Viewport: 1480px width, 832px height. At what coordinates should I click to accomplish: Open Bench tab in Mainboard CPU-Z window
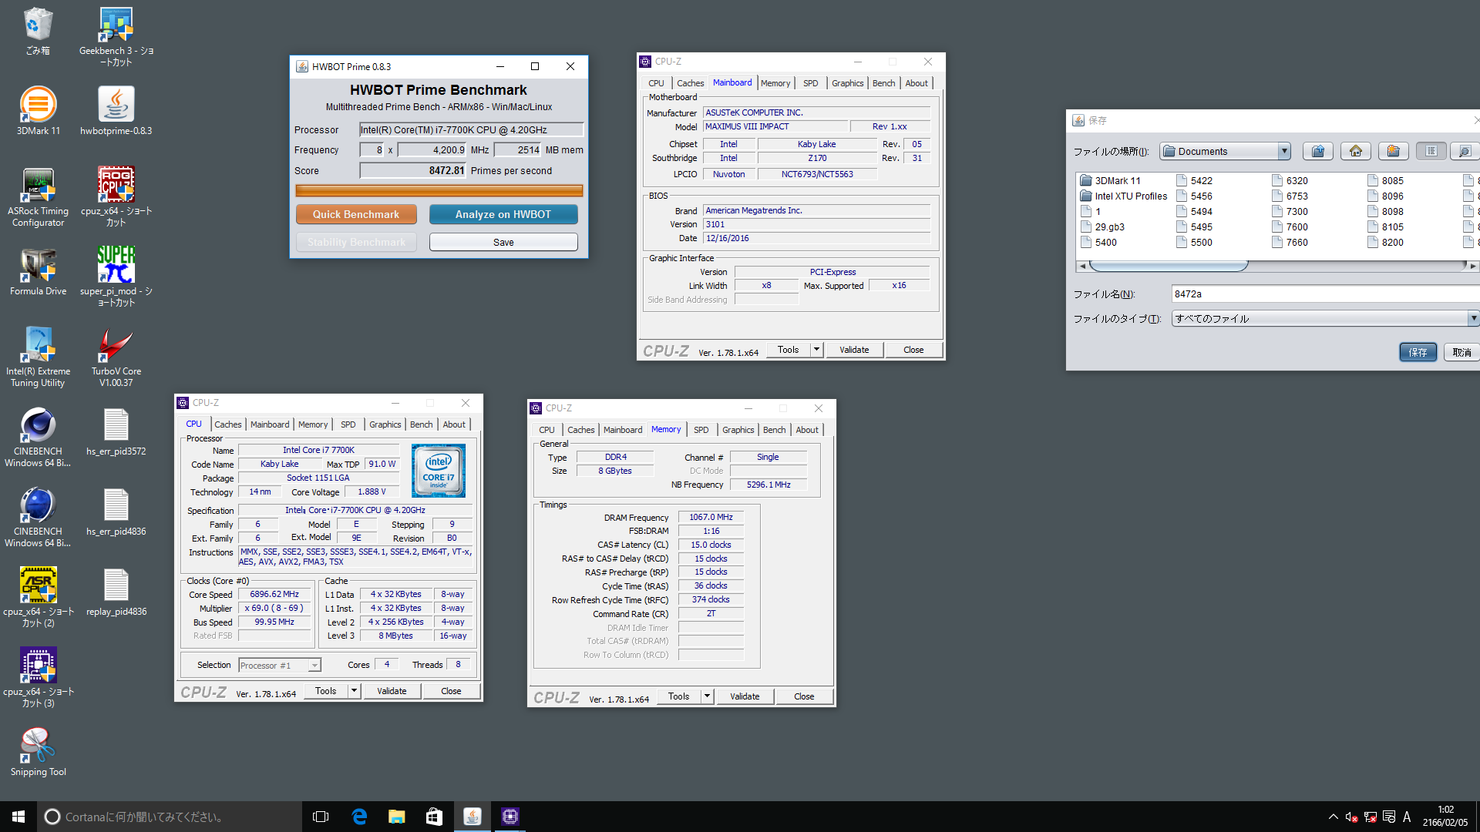coord(883,83)
